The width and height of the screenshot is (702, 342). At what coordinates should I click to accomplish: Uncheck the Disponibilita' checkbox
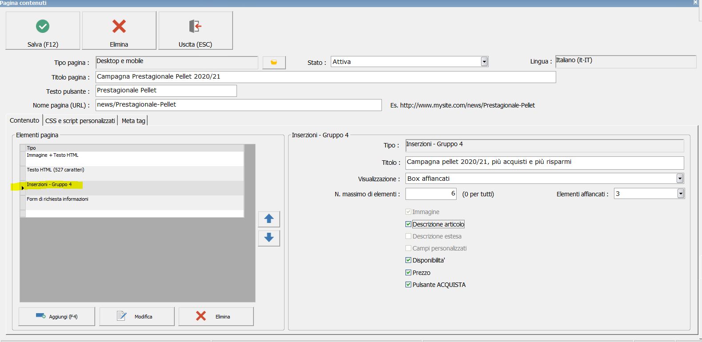pos(409,260)
